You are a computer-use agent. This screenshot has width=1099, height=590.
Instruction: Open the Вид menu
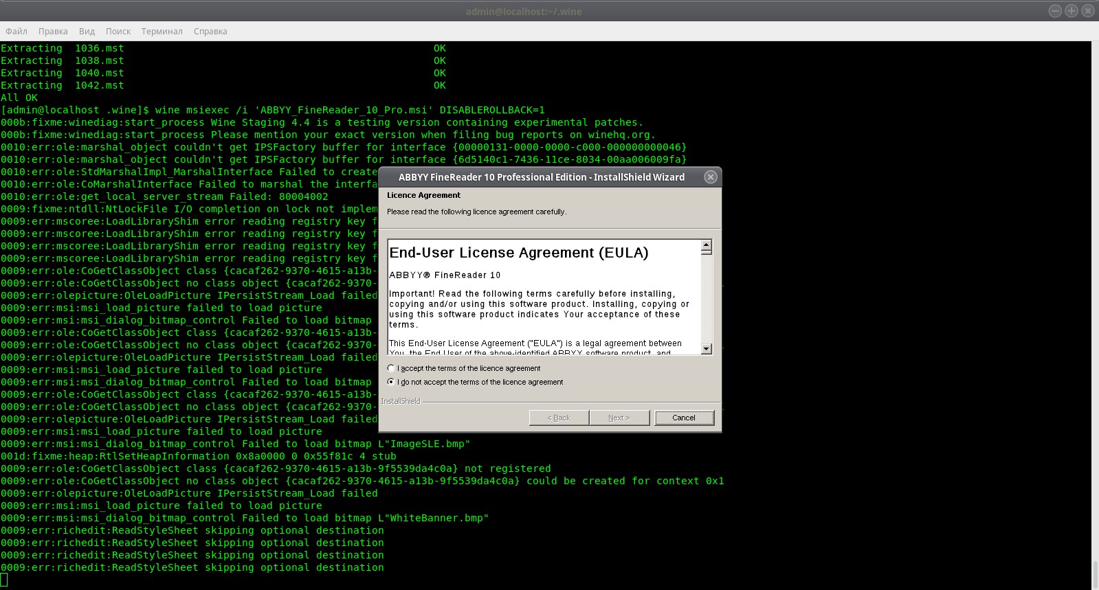[87, 31]
